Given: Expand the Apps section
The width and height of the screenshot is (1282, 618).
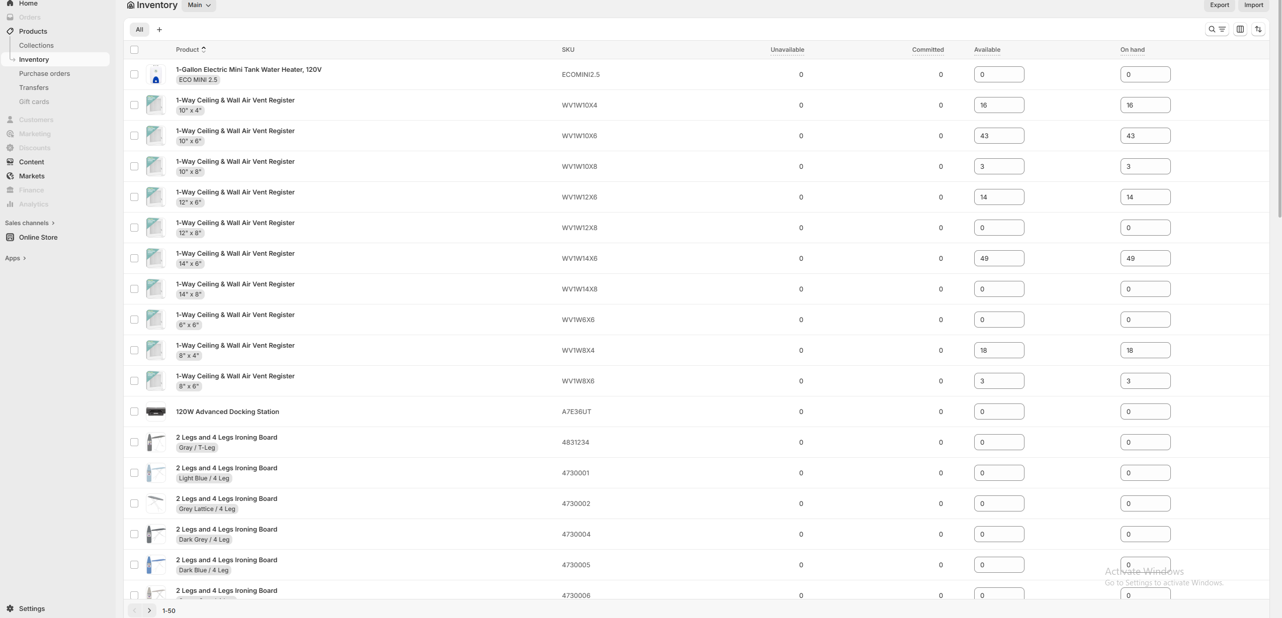Looking at the screenshot, I should pos(16,258).
